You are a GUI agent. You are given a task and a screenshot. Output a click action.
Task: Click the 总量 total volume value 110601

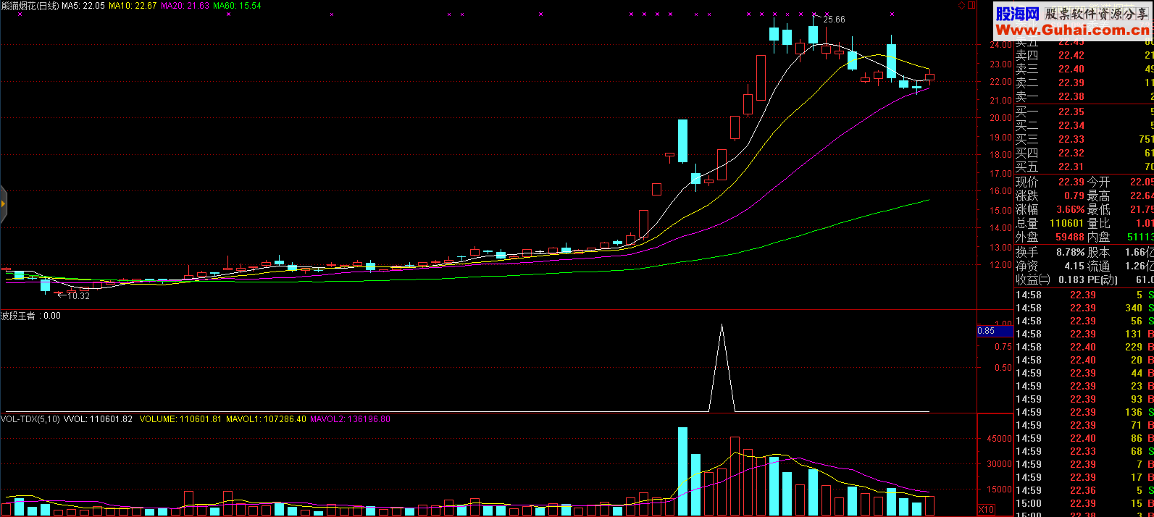pyautogui.click(x=1067, y=224)
